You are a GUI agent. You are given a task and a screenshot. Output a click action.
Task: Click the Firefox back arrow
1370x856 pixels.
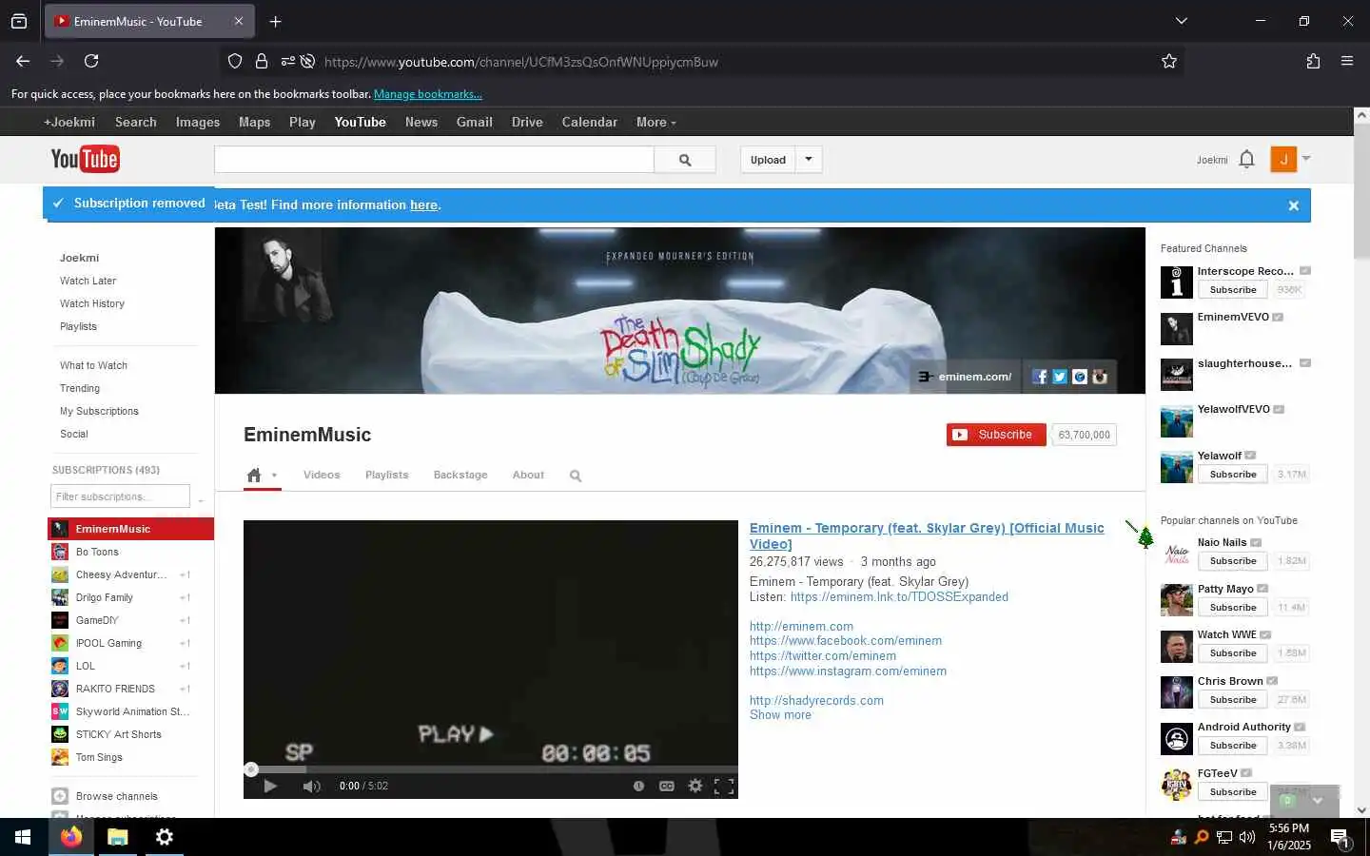point(23,61)
